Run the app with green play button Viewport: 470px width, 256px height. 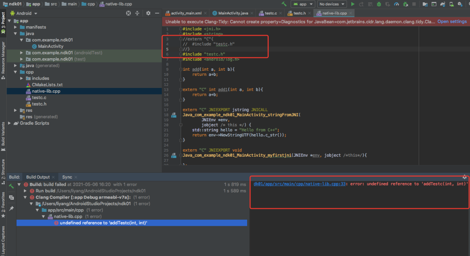[353, 4]
